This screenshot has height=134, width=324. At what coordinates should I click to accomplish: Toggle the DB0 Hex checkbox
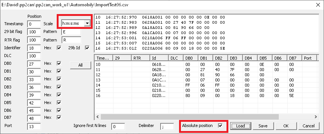click(59, 63)
